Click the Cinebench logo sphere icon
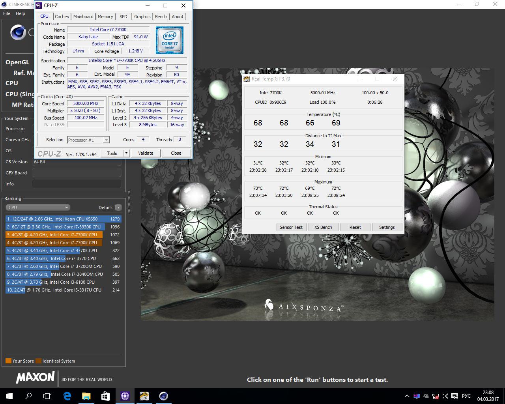The width and height of the screenshot is (505, 404). (18, 32)
